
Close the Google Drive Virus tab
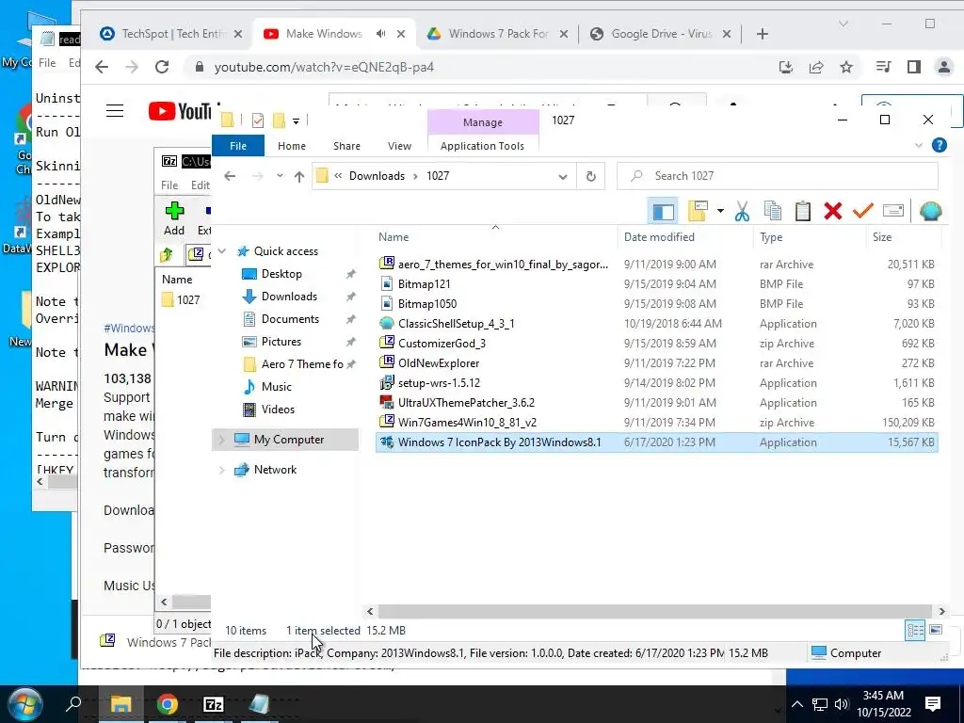coord(727,35)
